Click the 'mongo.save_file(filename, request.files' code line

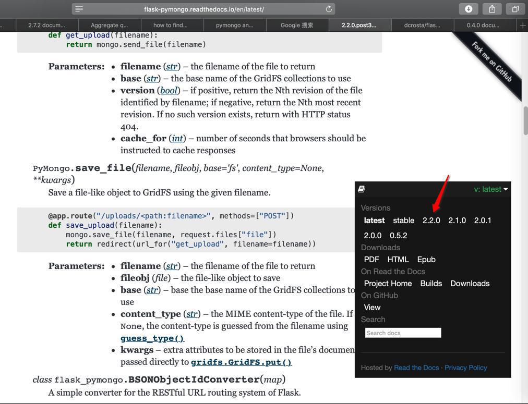point(171,235)
